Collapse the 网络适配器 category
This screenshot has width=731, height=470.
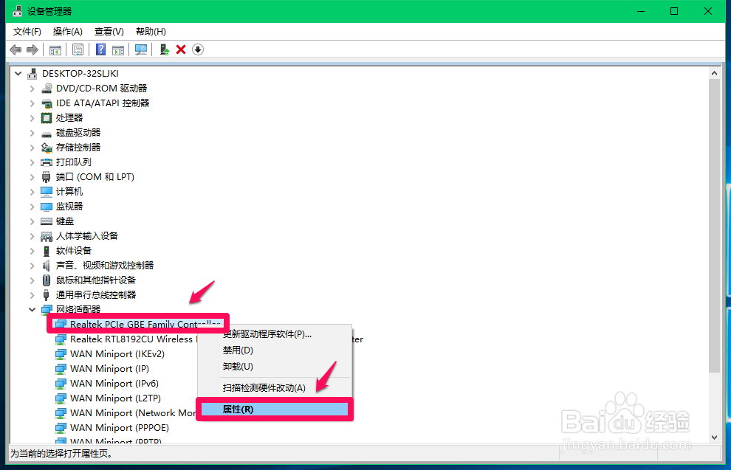click(x=32, y=309)
